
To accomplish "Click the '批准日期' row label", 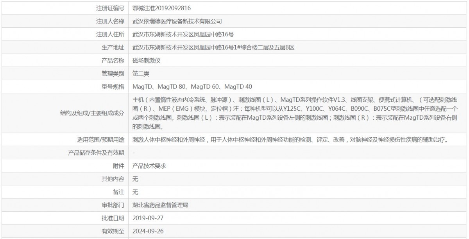I will pyautogui.click(x=113, y=218).
